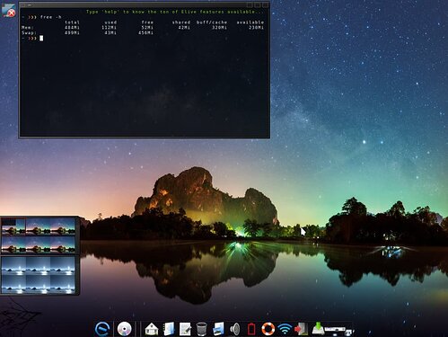
Task: Switch to top-right desktop in lower pager
Action: [62, 266]
